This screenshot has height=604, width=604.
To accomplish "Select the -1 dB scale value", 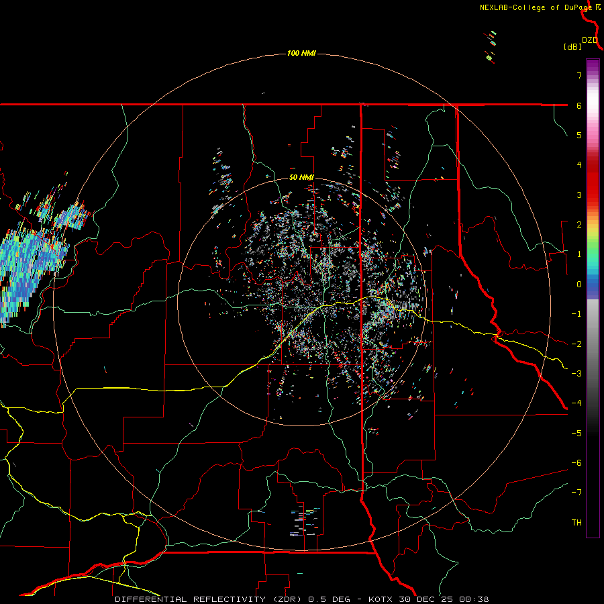I will (576, 314).
